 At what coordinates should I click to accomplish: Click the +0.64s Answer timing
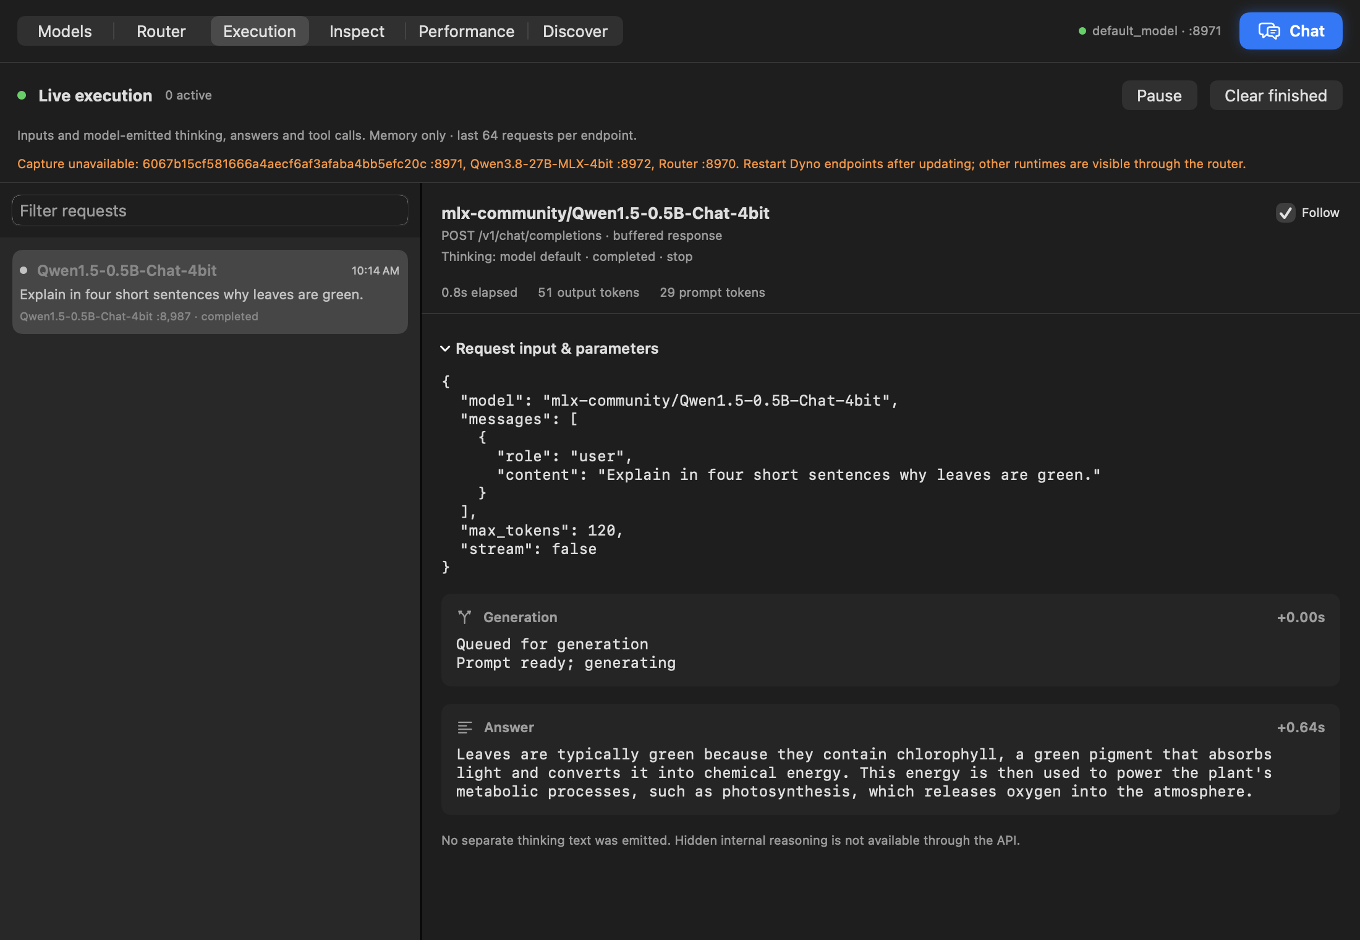point(1301,727)
